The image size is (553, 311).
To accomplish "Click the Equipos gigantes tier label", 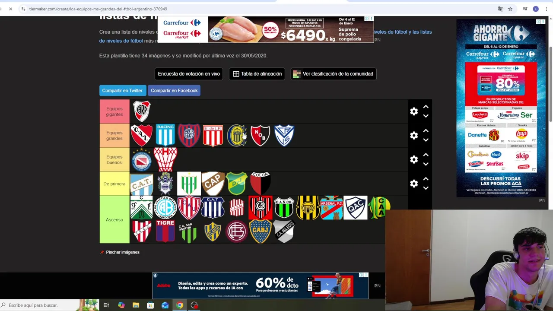I will (114, 111).
